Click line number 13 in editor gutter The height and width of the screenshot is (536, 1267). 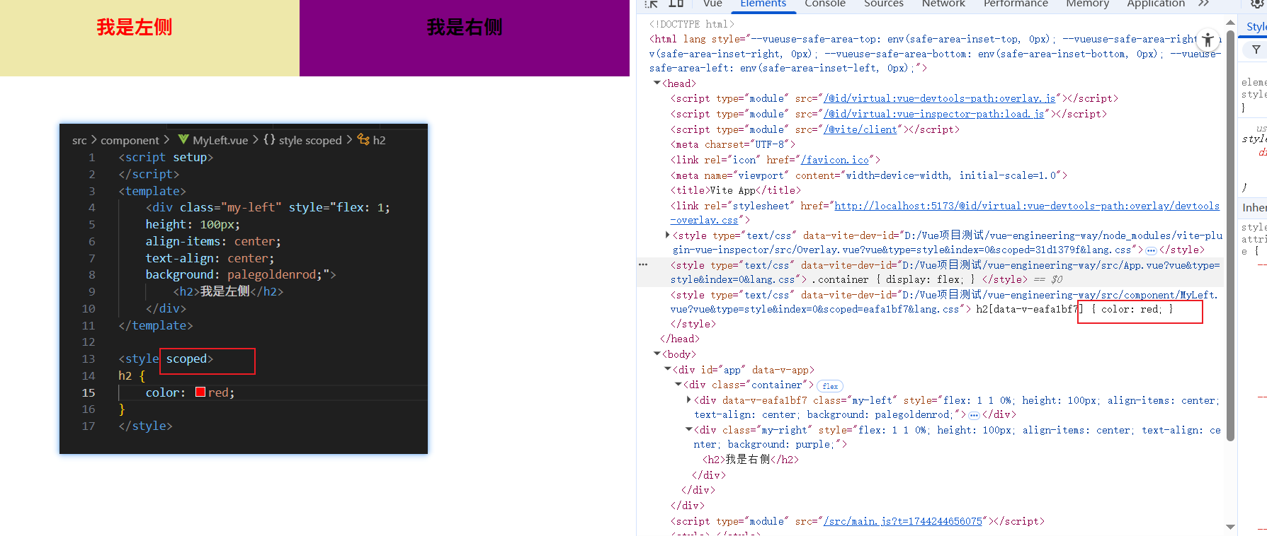coord(88,359)
